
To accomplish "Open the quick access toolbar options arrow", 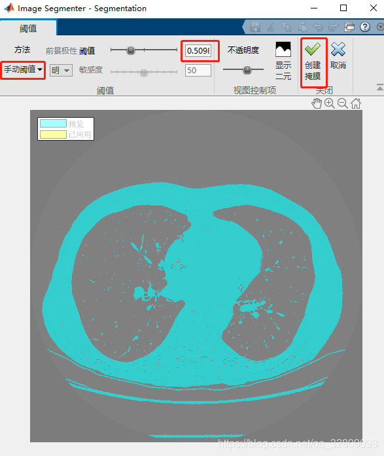I will coord(380,27).
